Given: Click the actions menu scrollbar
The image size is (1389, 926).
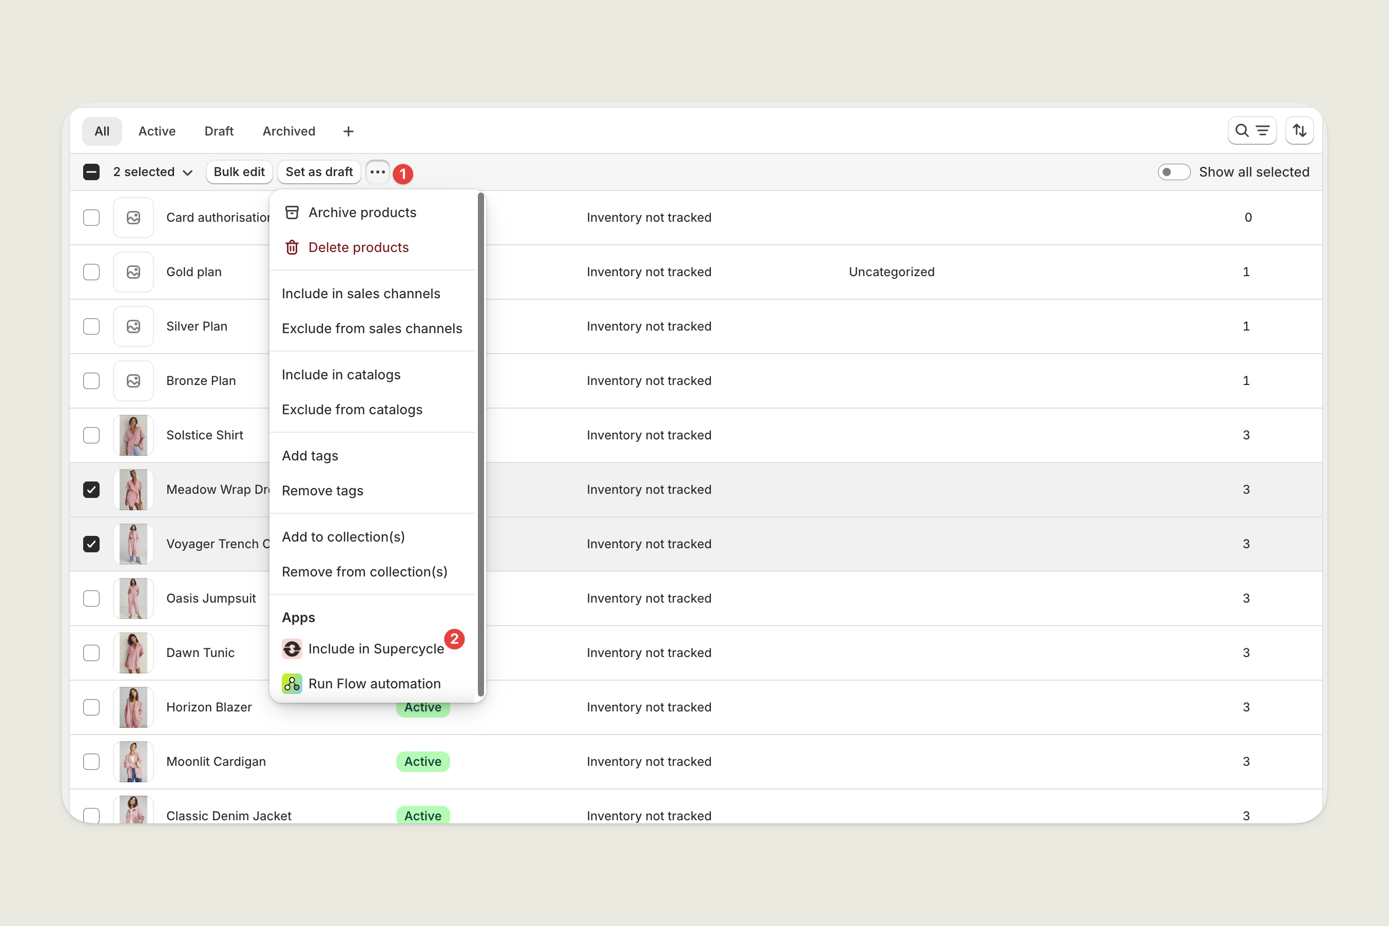Looking at the screenshot, I should click(481, 443).
